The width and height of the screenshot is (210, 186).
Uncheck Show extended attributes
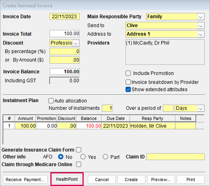click(128, 90)
